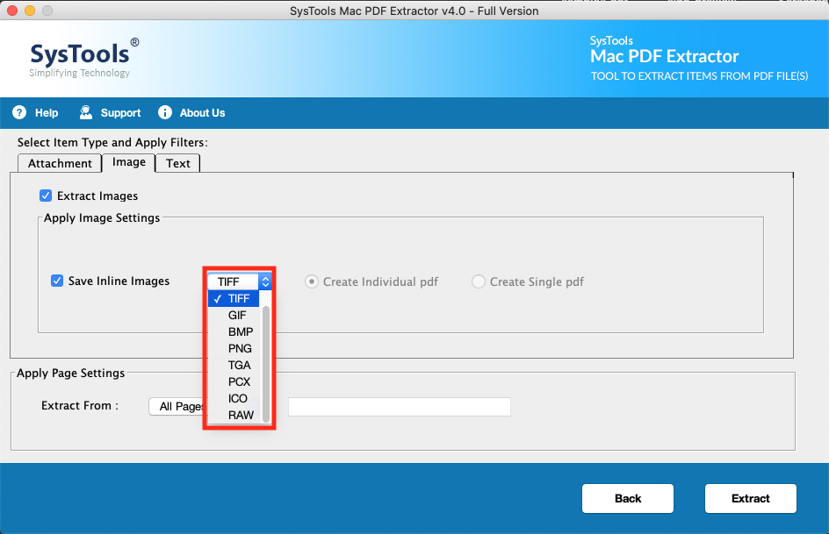Click the Support person icon
The width and height of the screenshot is (829, 534).
(x=86, y=112)
